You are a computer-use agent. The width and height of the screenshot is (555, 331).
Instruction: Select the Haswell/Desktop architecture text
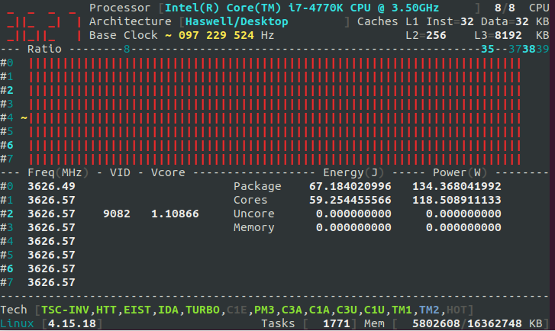237,21
